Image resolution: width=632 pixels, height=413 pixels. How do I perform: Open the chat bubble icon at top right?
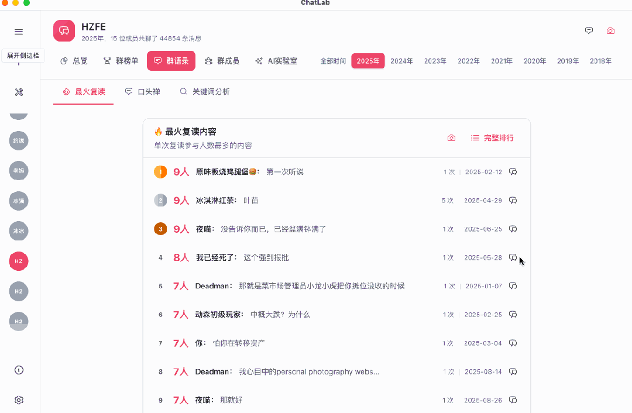pyautogui.click(x=589, y=30)
